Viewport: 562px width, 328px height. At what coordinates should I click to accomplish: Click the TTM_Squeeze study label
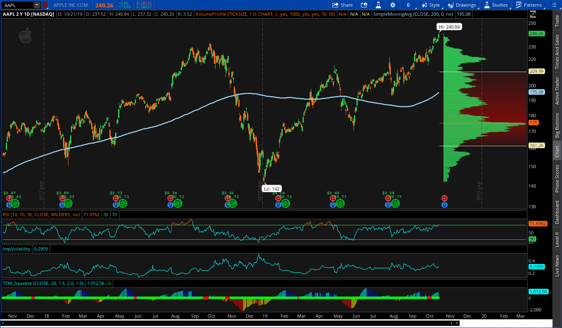43,283
